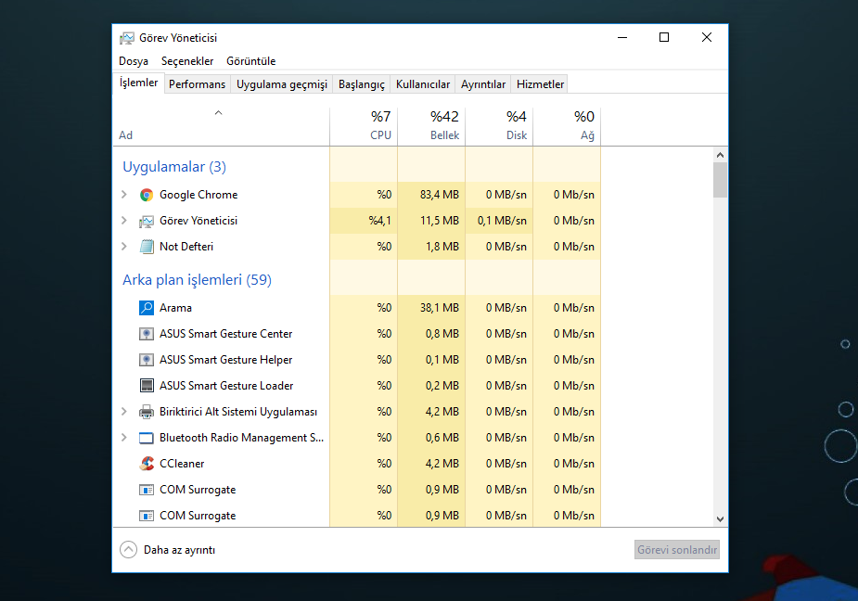The height and width of the screenshot is (601, 858).
Task: Click the %4,1 CPU value for Görev Yöneticisi
Action: coord(379,221)
